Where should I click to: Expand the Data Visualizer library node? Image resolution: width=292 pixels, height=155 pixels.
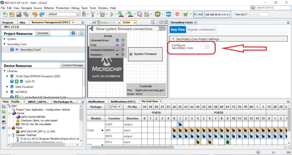[7, 86]
